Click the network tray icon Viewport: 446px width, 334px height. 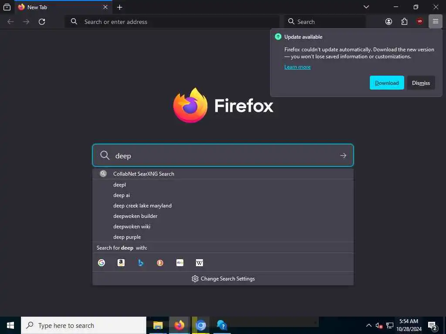390,325
